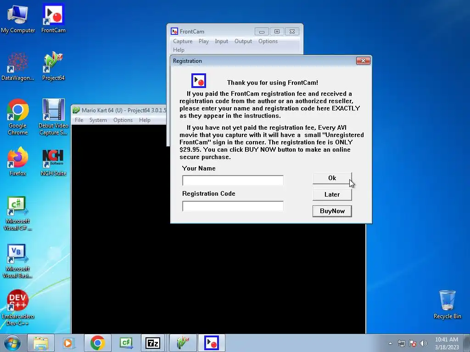Click the FrontCam logo in Registration dialog

point(199,81)
